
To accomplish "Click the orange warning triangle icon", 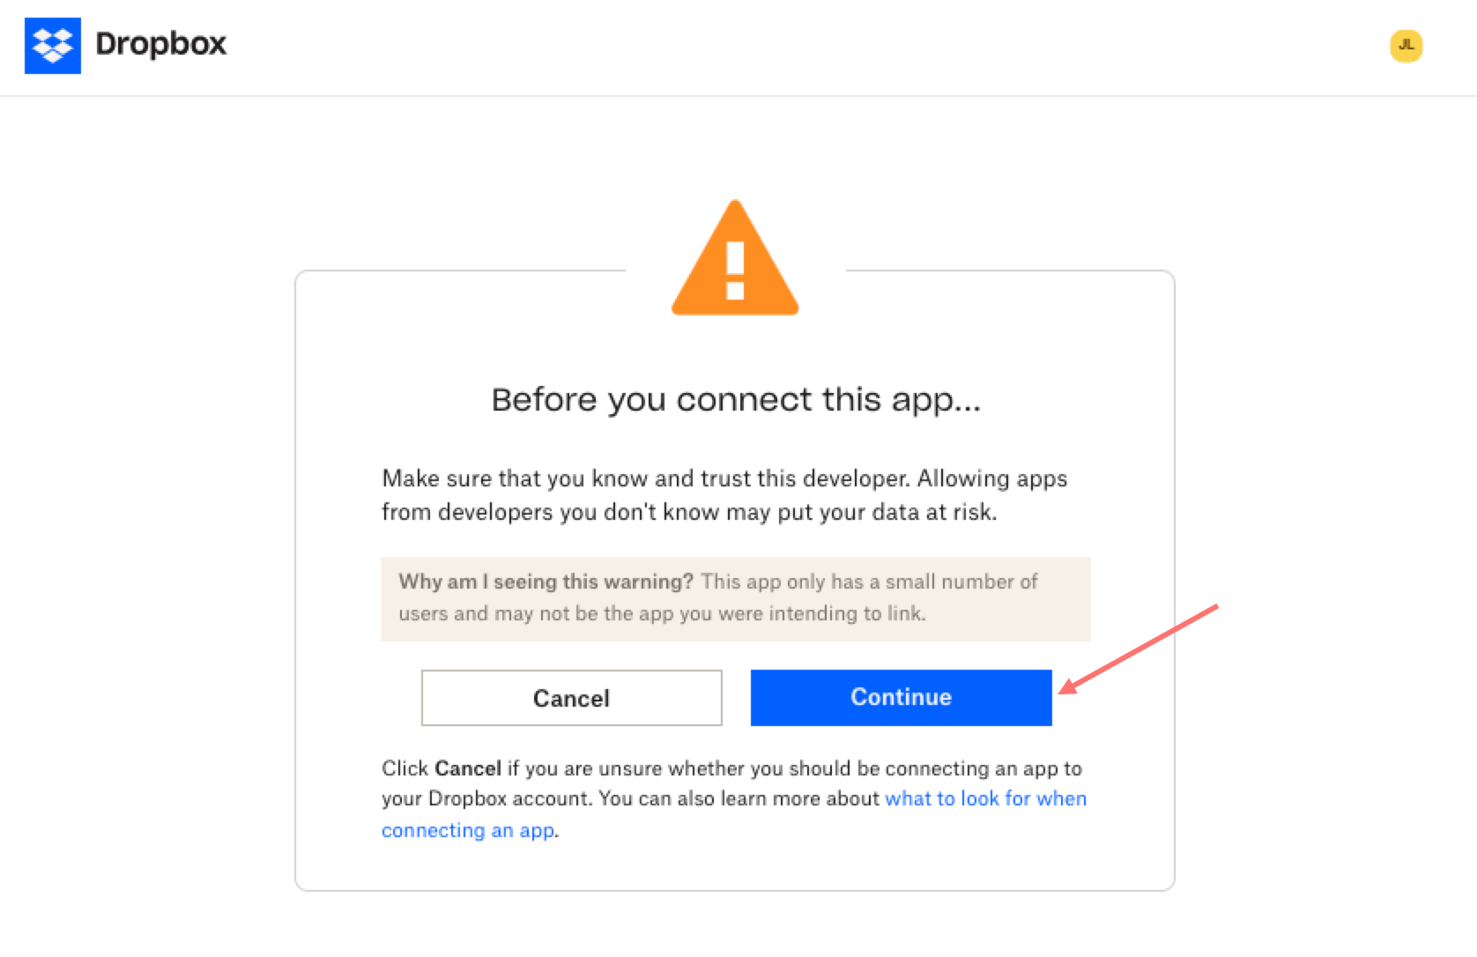I will [x=735, y=262].
